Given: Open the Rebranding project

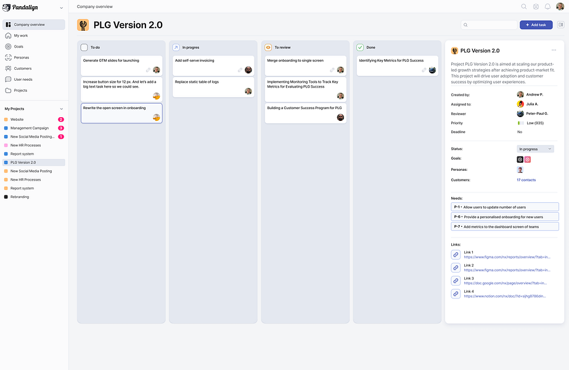Looking at the screenshot, I should point(20,197).
